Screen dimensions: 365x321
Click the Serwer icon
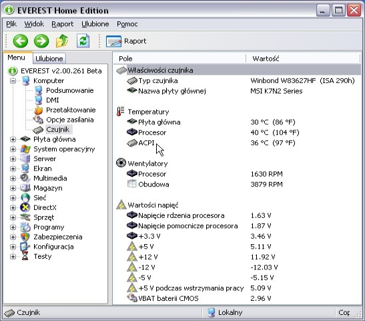(x=25, y=158)
